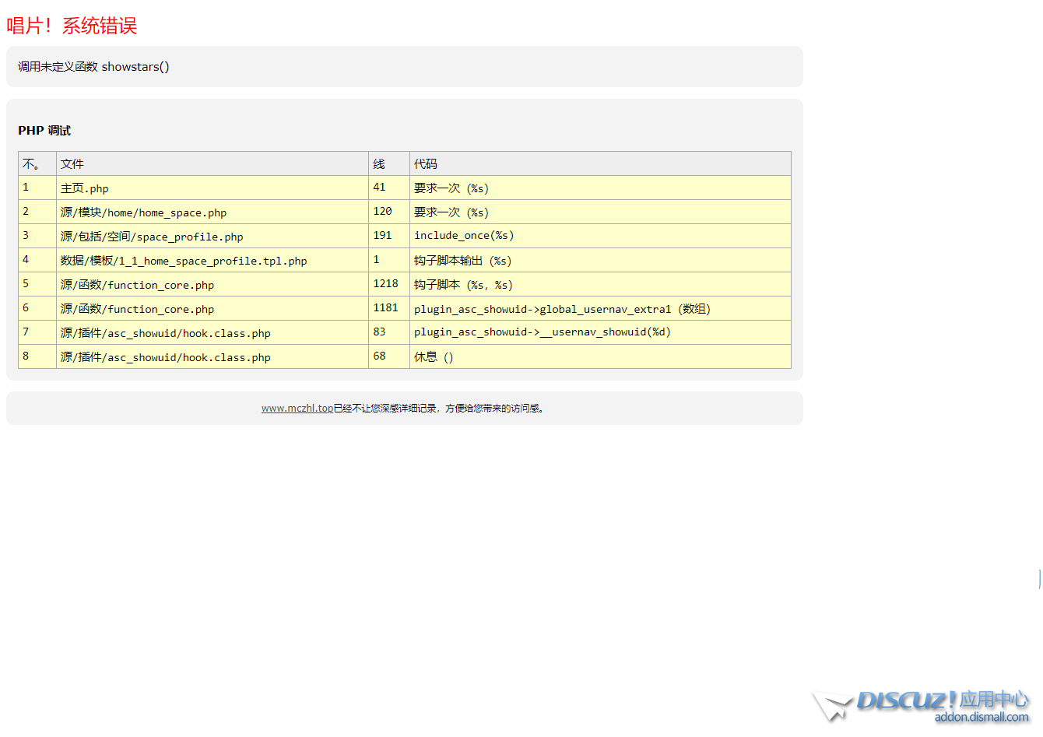Select the __usernav_showuid(%d) code cell
Viewport: 1043px width, 737px height.
(x=600, y=332)
